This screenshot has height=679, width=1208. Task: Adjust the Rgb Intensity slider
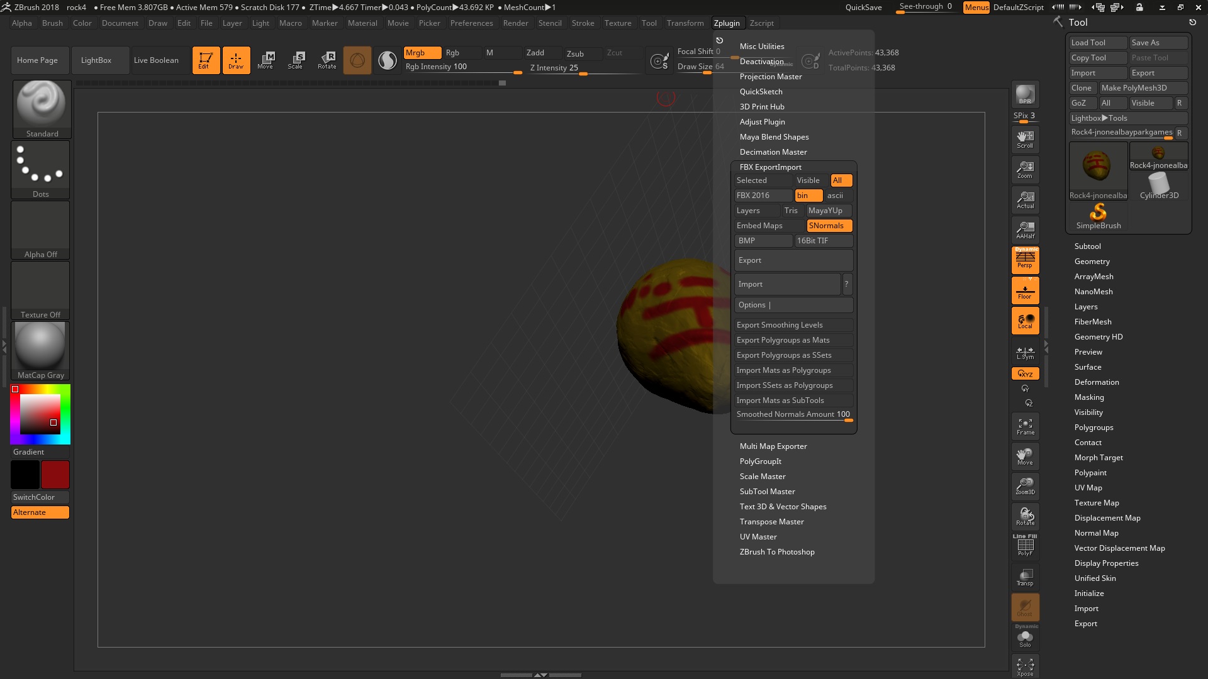463,68
